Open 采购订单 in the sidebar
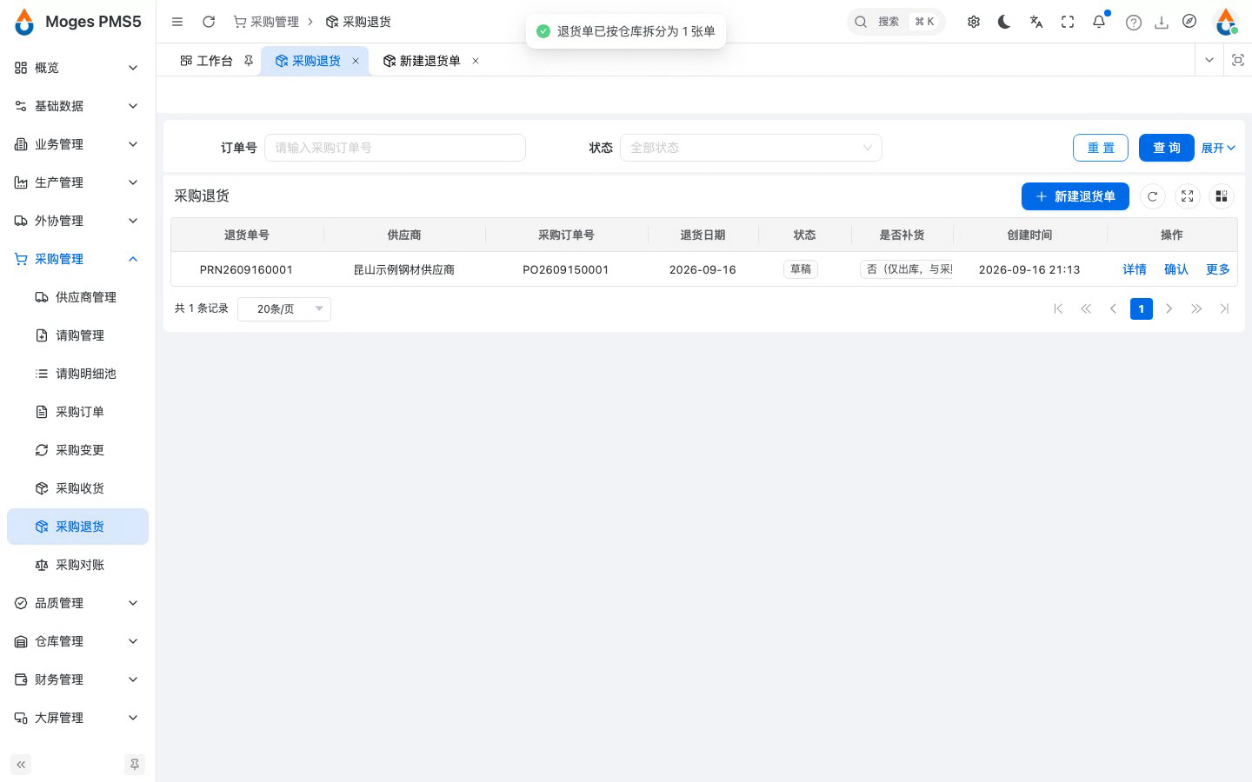 (x=77, y=412)
